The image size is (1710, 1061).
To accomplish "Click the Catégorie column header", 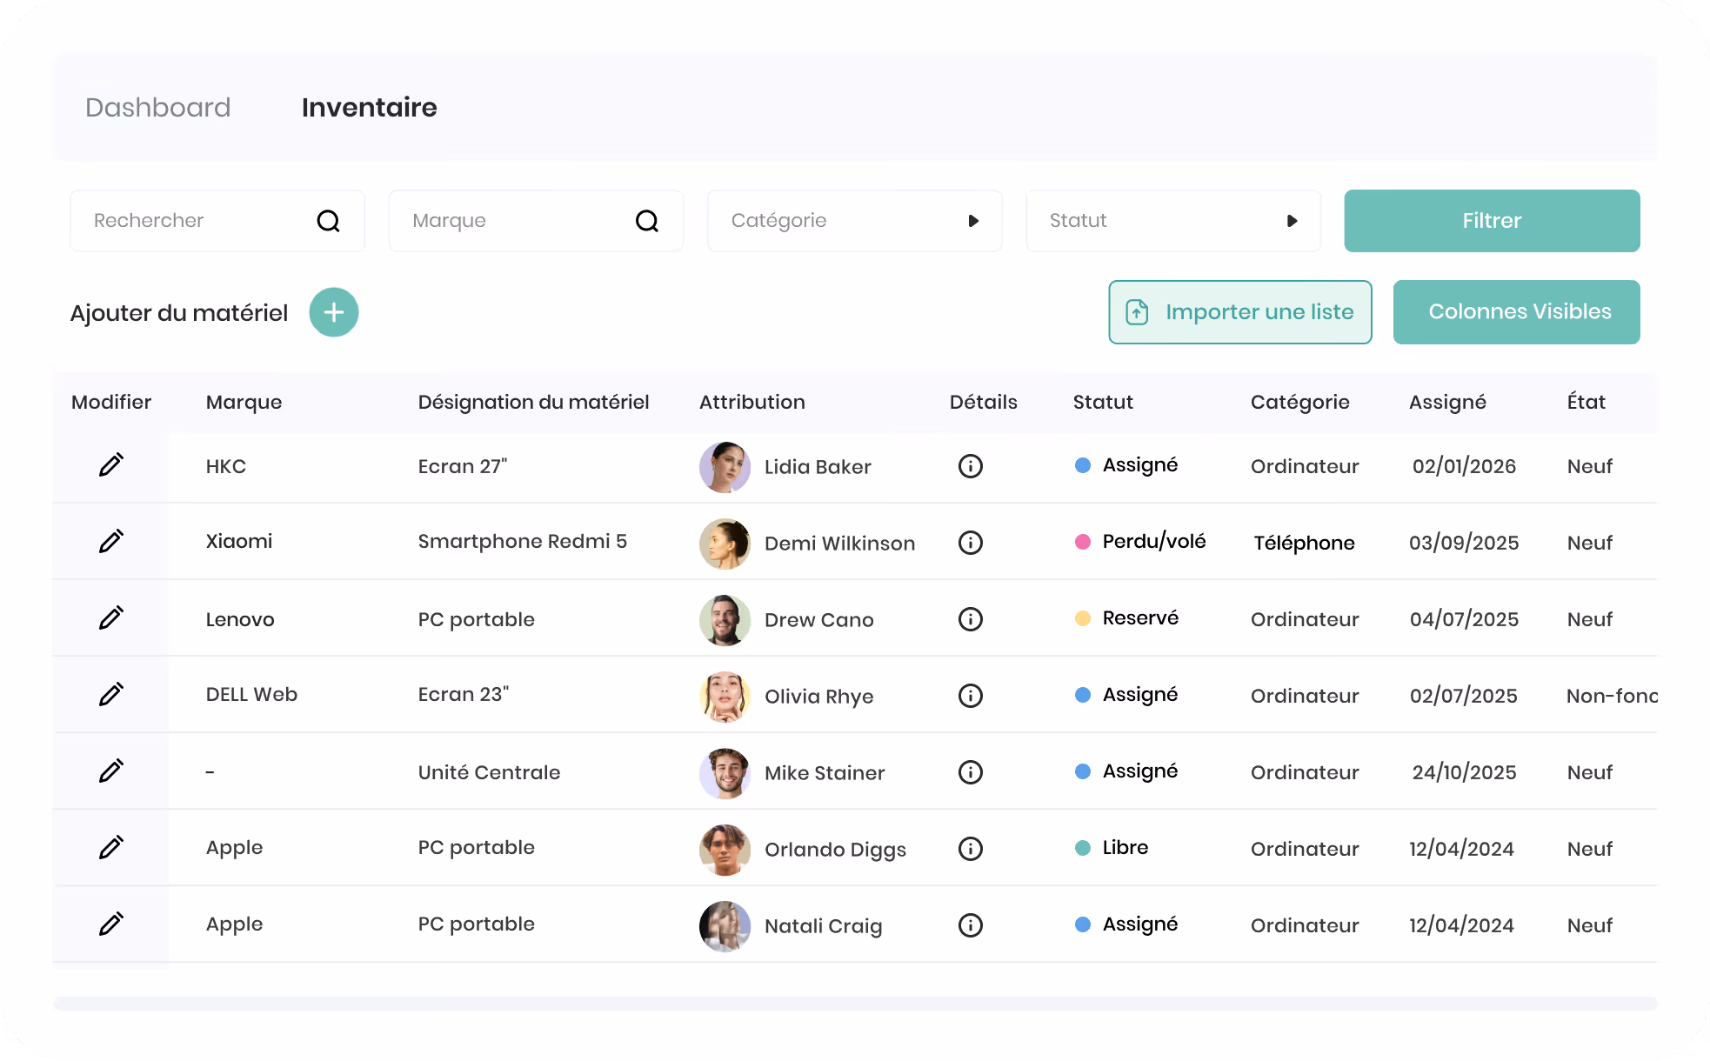I will pos(1300,402).
